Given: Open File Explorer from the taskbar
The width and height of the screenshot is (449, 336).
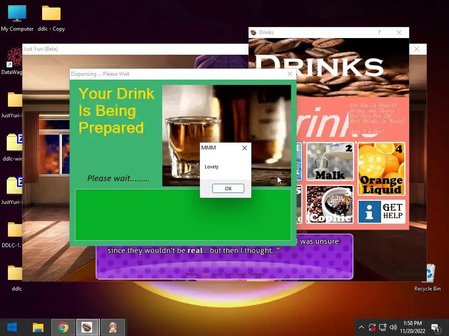Looking at the screenshot, I should [x=38, y=327].
